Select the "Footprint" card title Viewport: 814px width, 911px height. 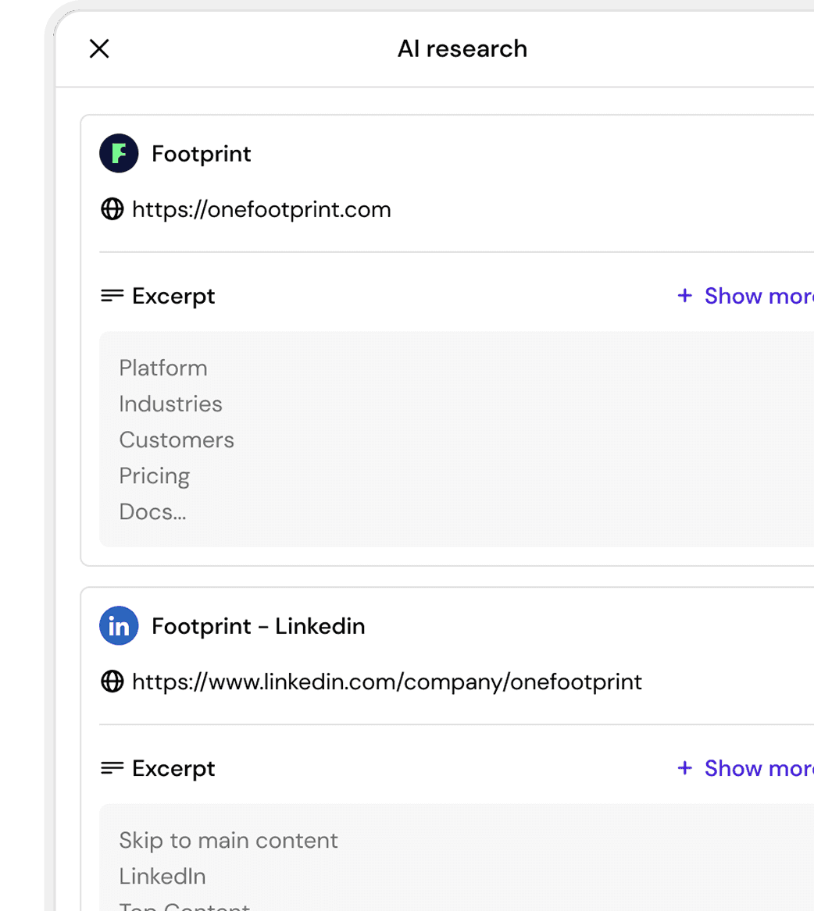(x=202, y=154)
